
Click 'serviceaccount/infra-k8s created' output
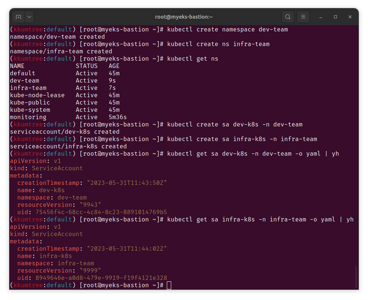click(x=68, y=146)
